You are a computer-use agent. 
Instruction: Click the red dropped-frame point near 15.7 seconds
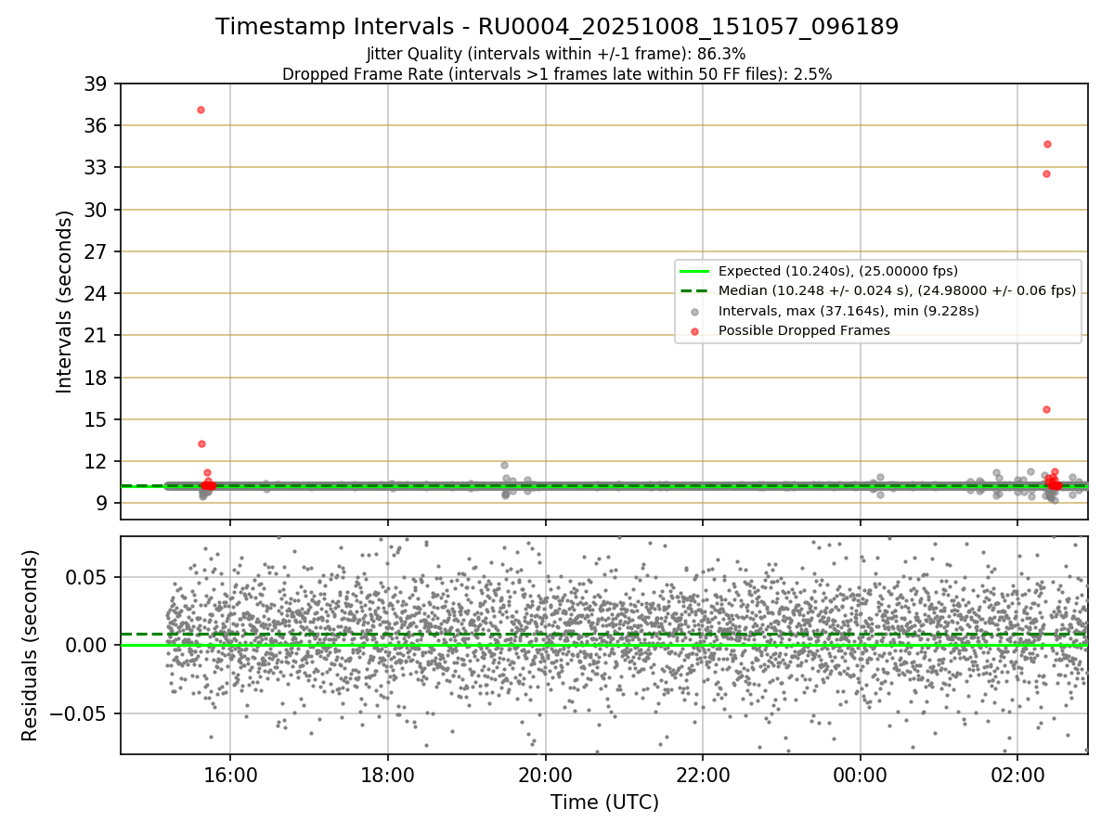coord(1046,409)
